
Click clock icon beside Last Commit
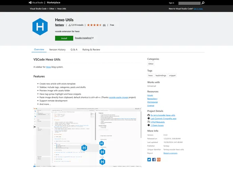coord(148,118)
